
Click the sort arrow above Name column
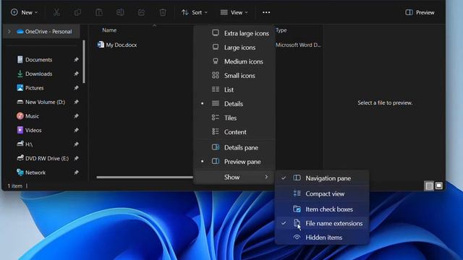(x=154, y=26)
